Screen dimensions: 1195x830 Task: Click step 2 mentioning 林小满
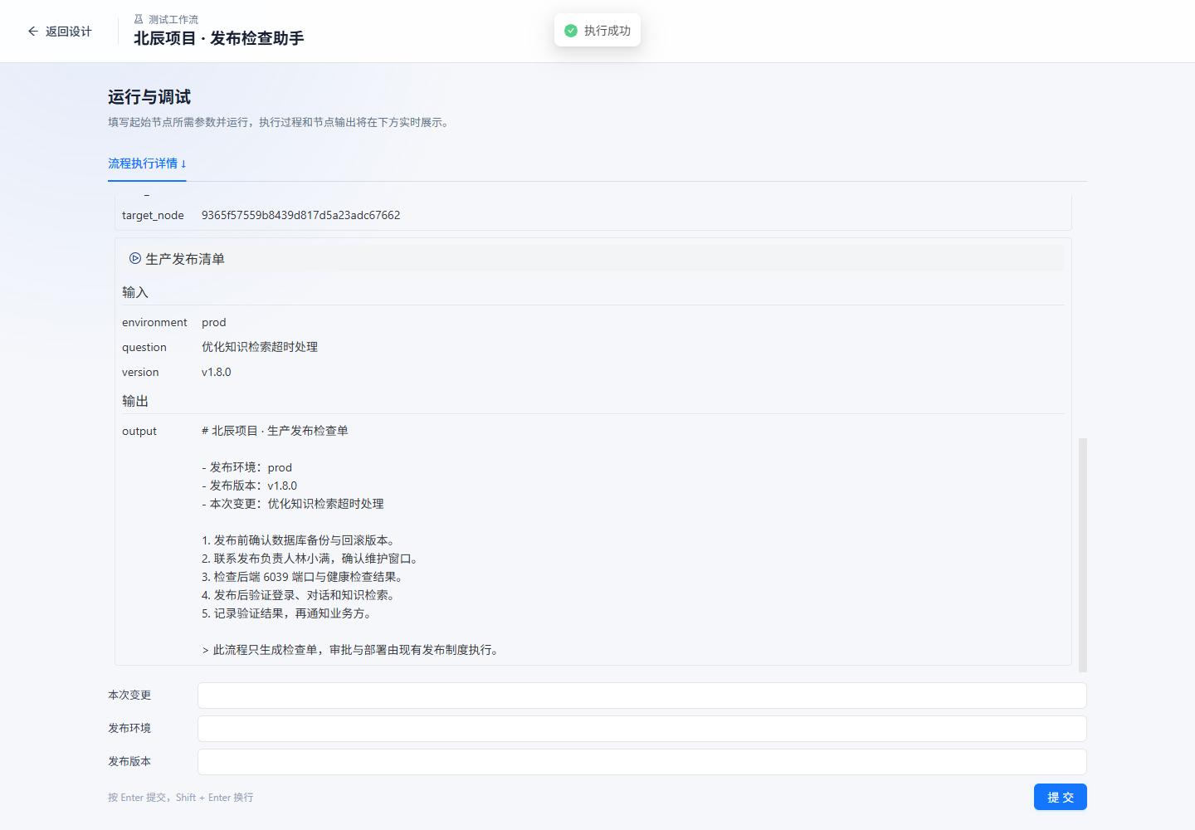(310, 559)
